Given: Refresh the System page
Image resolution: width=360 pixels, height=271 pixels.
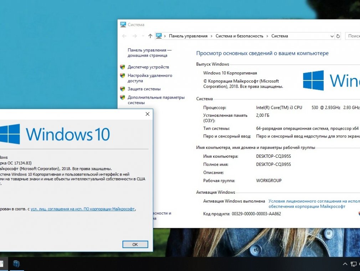Looking at the screenshot, I should (338, 36).
